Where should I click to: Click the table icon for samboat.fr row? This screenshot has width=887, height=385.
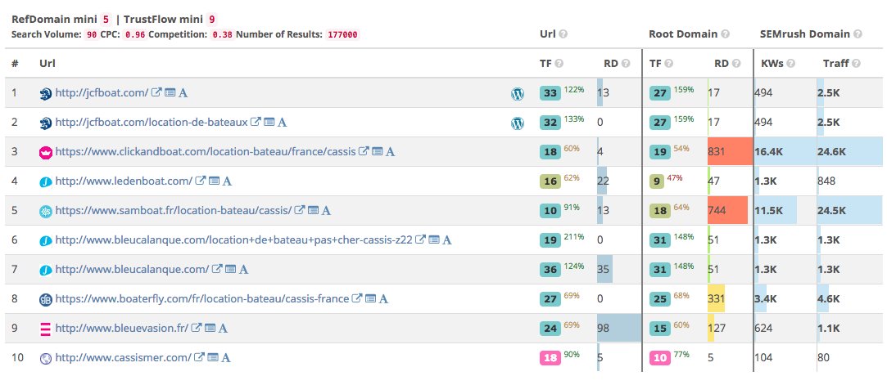coord(313,210)
